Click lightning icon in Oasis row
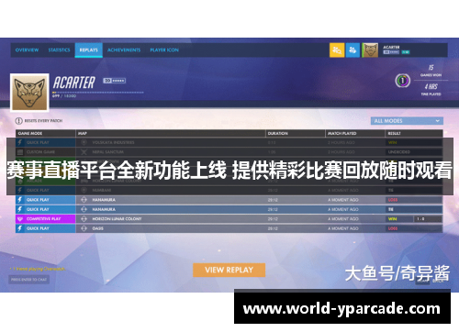Screen dimensions: 459x332 pyautogui.click(x=20, y=228)
